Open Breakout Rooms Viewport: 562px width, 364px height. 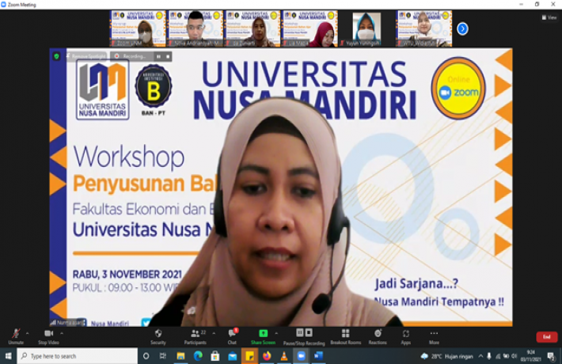point(346,336)
